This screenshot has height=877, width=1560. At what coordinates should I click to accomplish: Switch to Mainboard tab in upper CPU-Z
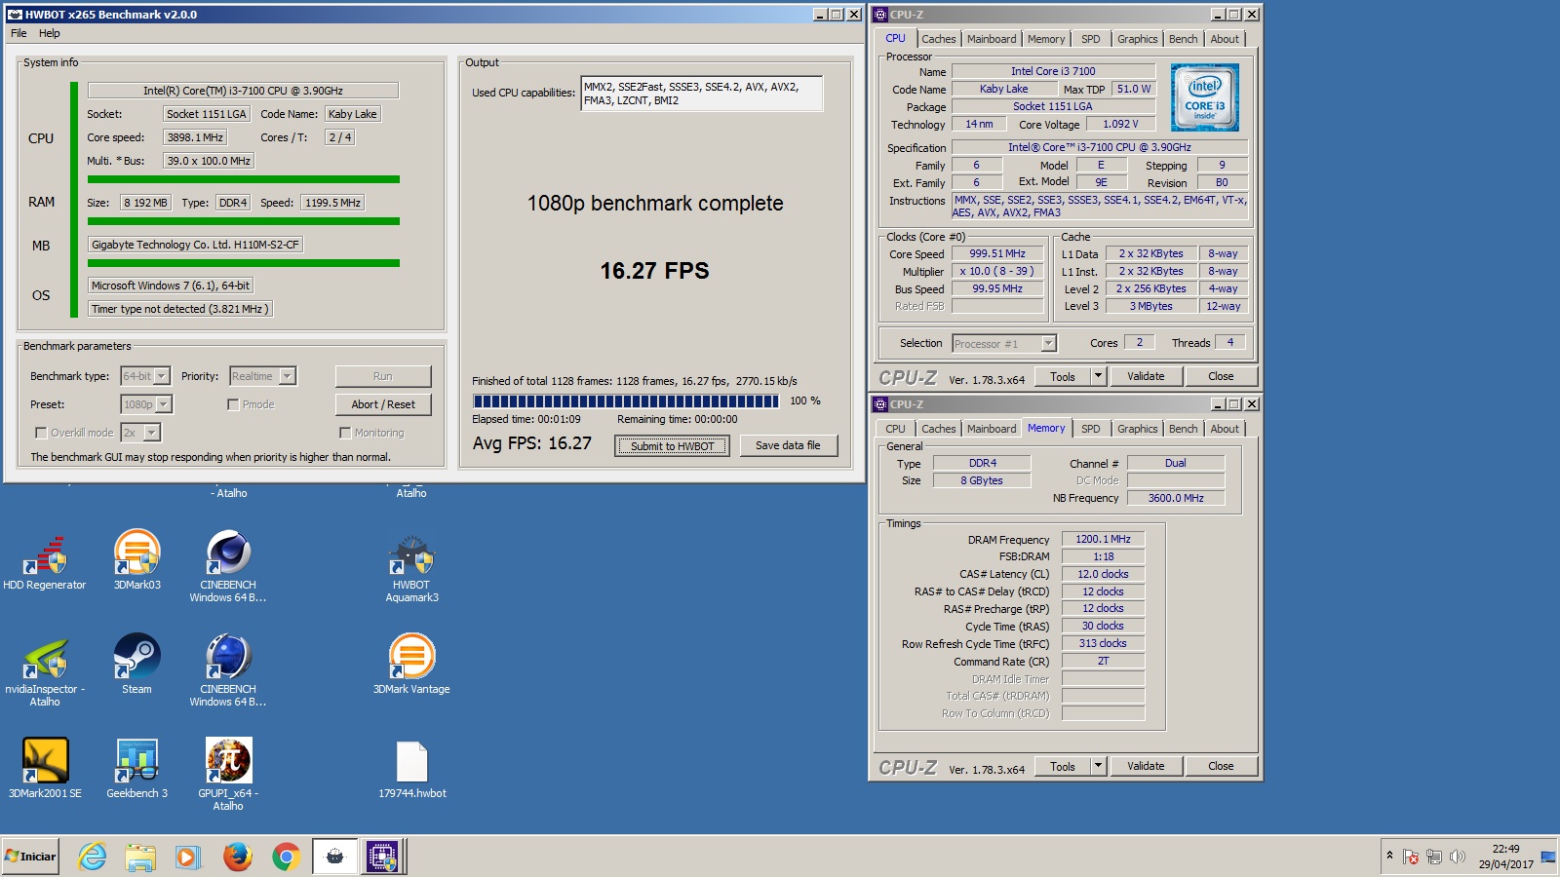tap(992, 39)
